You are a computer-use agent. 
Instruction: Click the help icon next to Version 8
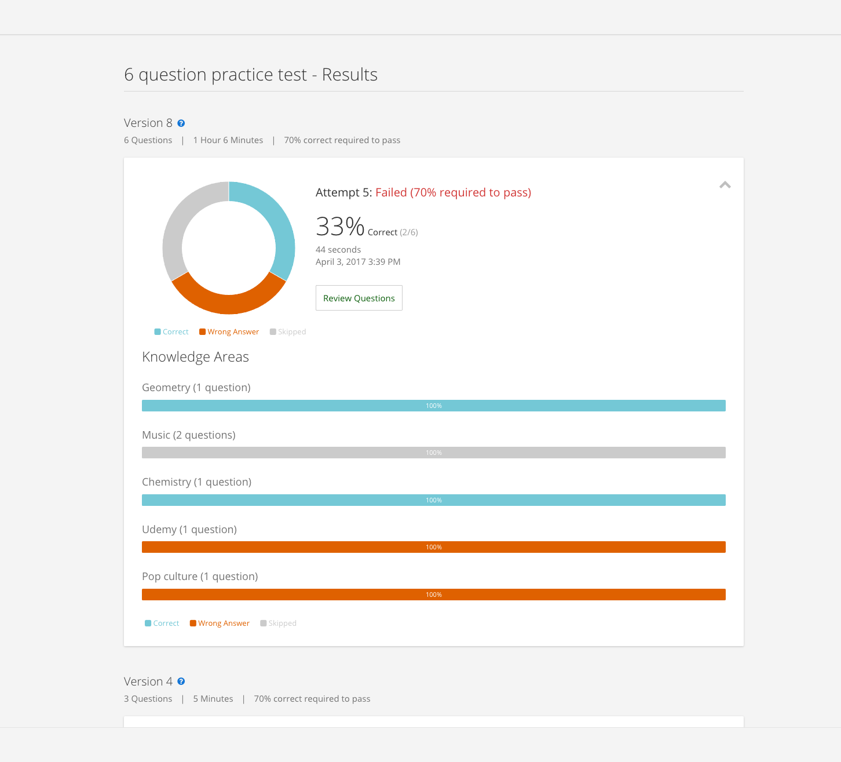(181, 123)
